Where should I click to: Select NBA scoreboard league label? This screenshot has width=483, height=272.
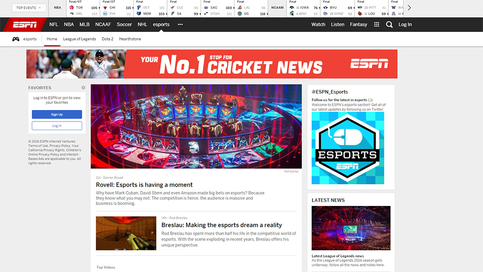tap(57, 8)
